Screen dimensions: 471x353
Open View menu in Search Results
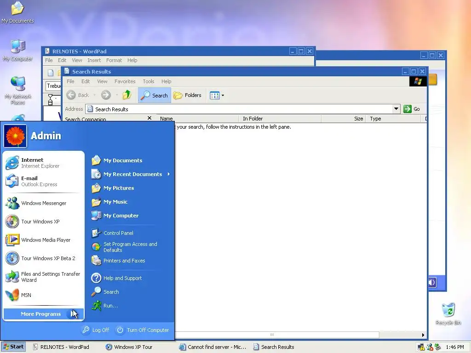tap(102, 81)
